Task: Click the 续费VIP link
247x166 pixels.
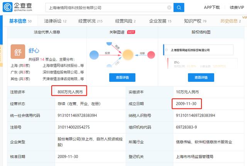Action: pos(237,7)
